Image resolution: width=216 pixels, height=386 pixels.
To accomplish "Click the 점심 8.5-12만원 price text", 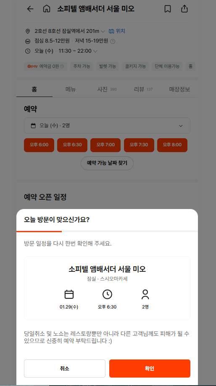I will pyautogui.click(x=52, y=41).
